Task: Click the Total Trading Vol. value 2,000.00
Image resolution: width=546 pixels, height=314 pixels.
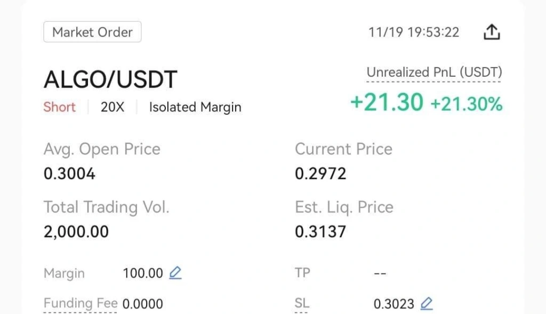Action: (76, 232)
